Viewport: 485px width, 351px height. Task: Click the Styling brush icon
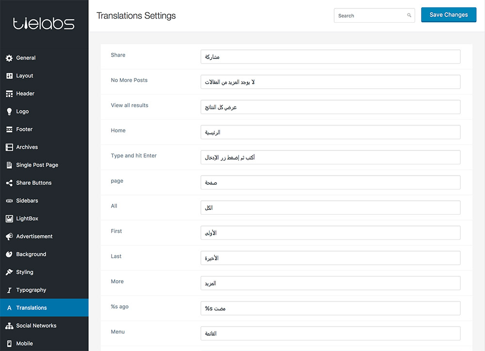[x=9, y=272]
